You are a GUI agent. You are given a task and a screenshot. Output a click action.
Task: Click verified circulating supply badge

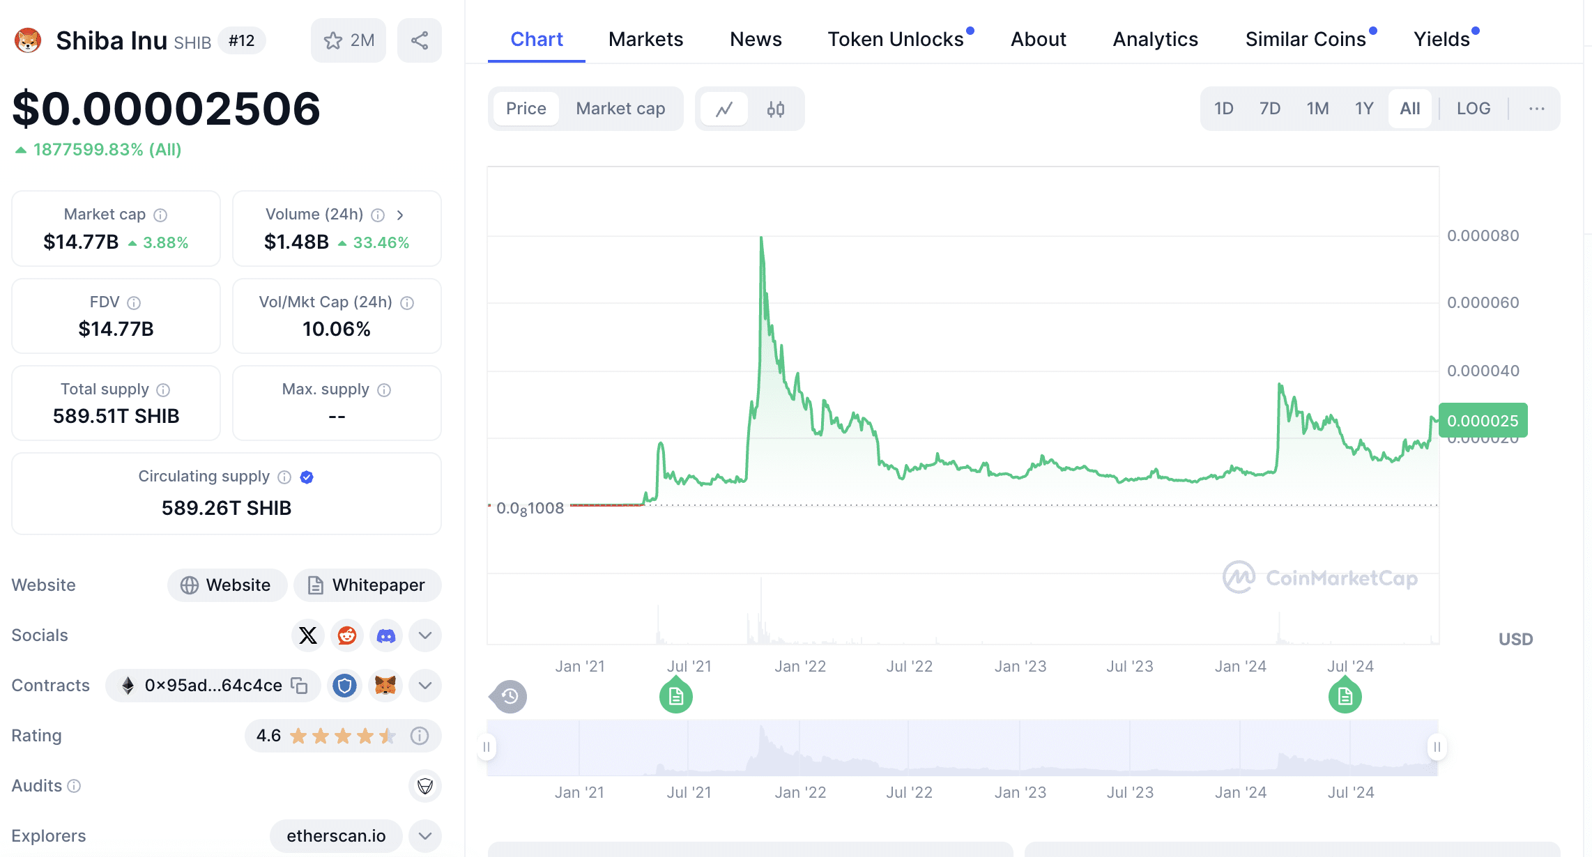(x=307, y=477)
